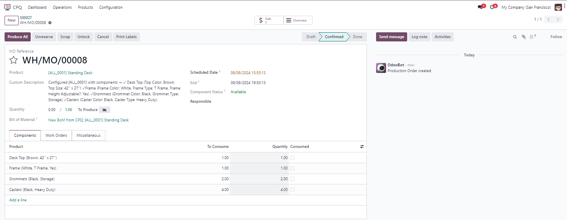This screenshot has width=567, height=220.
Task: Select the Casters (Black, Heavy Duty) row
Action: (186, 190)
